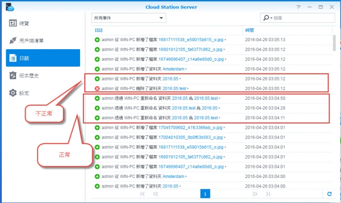Open 2016.05 link in 03:04:11 rename row
The width and height of the screenshot is (341, 203).
(179, 118)
